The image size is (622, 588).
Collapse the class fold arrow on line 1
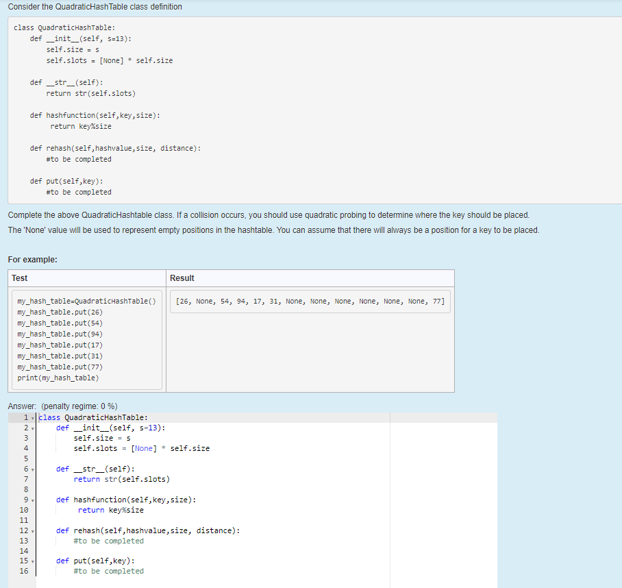32,418
